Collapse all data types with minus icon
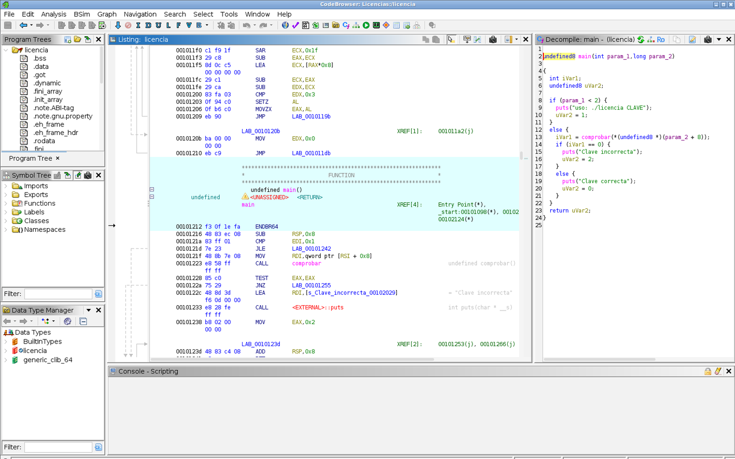735x459 pixels. [x=83, y=321]
